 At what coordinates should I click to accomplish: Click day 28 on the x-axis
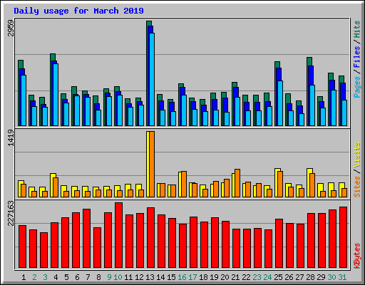pos(310,277)
